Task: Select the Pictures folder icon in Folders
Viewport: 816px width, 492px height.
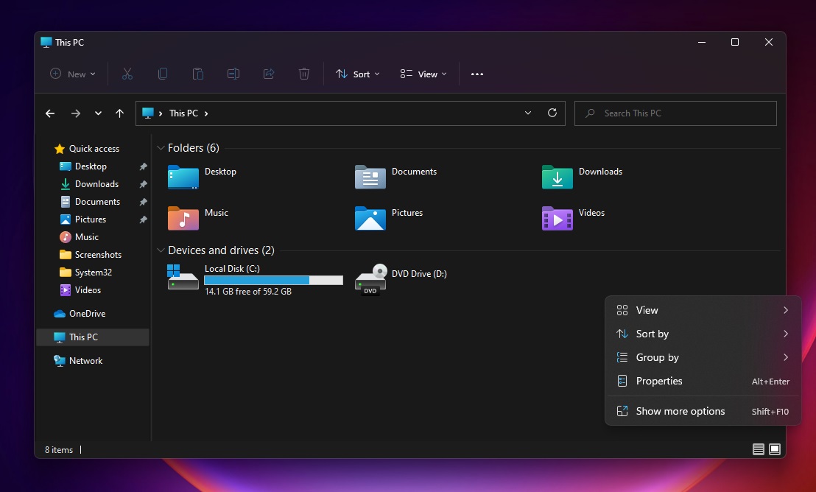Action: point(370,217)
